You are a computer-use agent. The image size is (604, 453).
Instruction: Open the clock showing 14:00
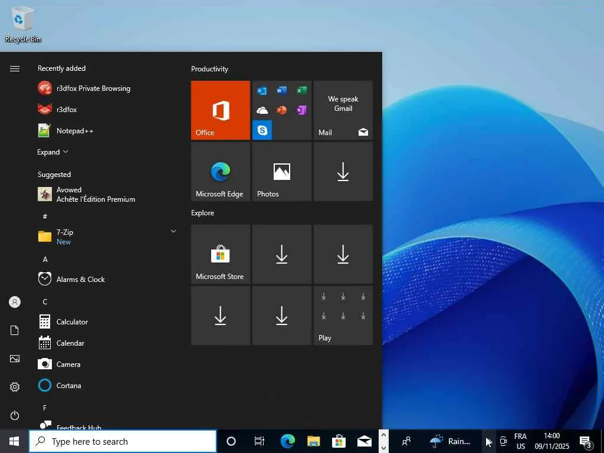coord(552,441)
